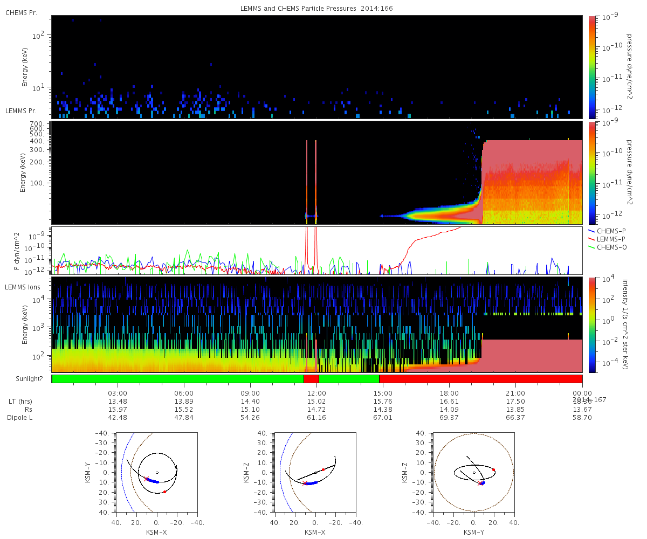Click the 18:00 time axis label
This screenshot has height=539, width=647.
click(449, 393)
